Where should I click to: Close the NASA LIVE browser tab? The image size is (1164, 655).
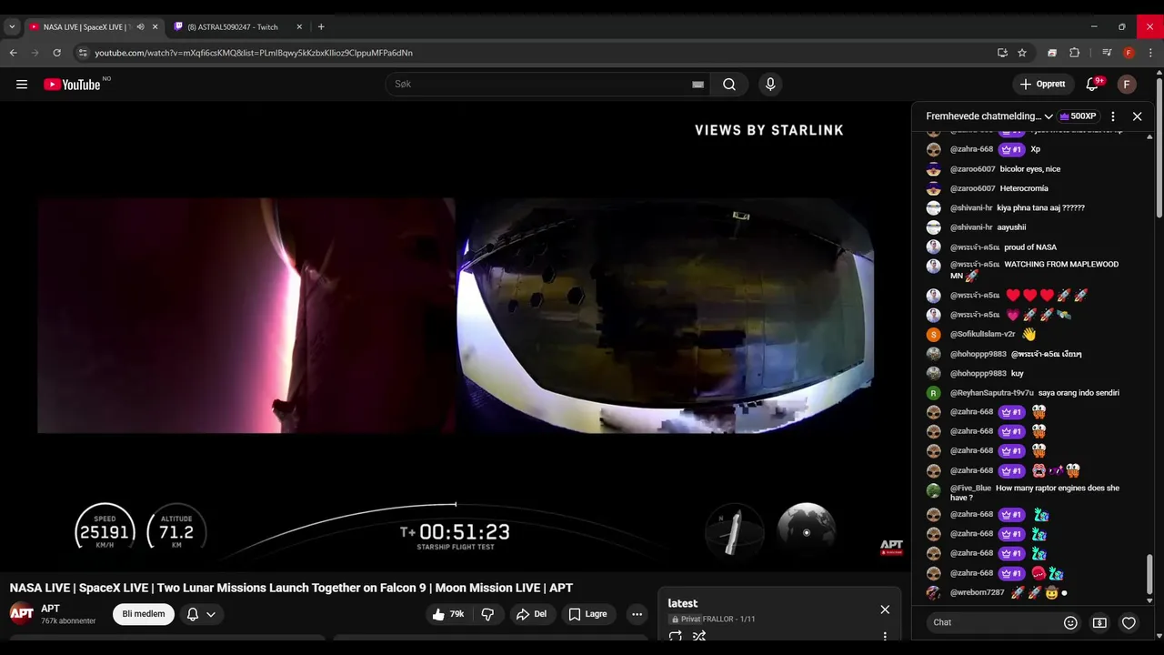(155, 27)
